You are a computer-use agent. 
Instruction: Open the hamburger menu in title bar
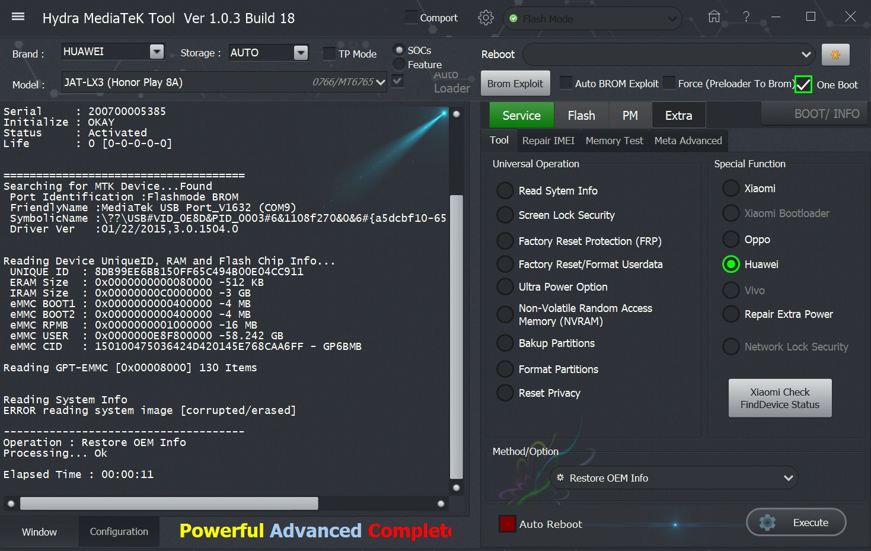point(18,17)
